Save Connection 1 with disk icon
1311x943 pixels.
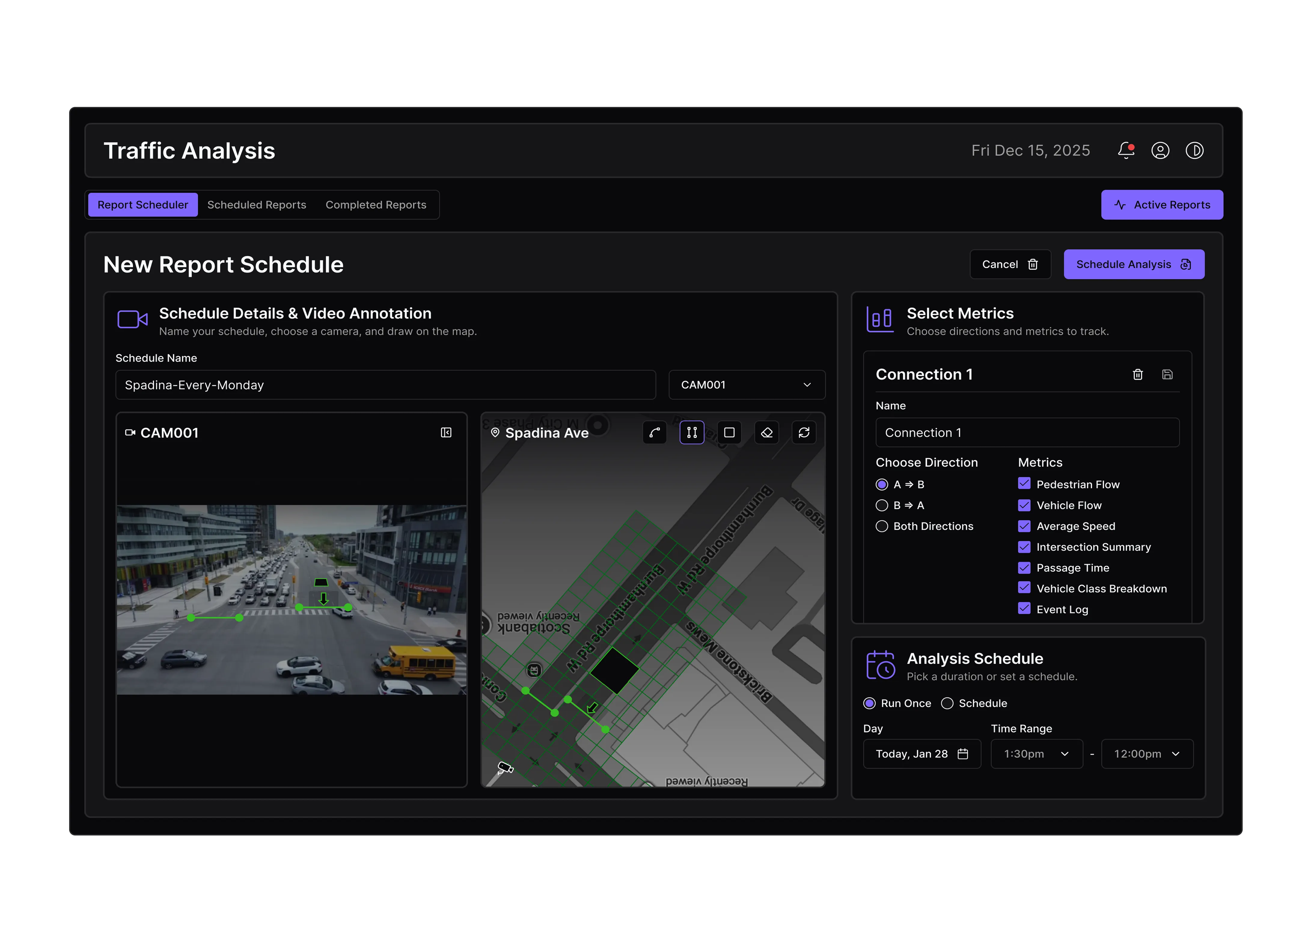(x=1167, y=374)
